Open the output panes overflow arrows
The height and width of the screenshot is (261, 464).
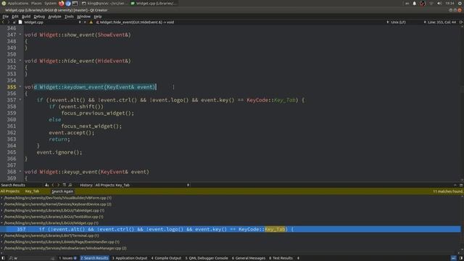(x=298, y=258)
